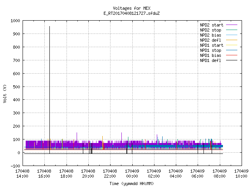This screenshot has width=249, height=187.
Task: Click the 900 tick label on y-axis
Action: click(16, 34)
